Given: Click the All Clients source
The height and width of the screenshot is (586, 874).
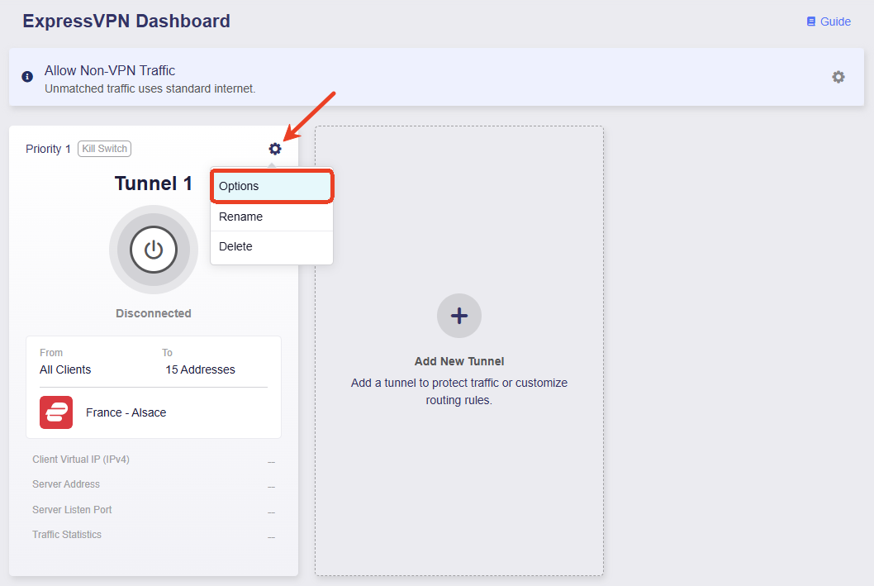Looking at the screenshot, I should coord(65,369).
